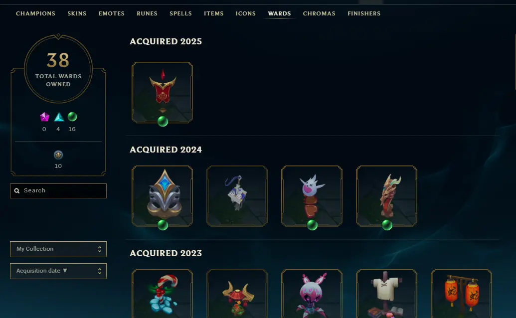Select the white poro ward from 2024

tap(312, 196)
